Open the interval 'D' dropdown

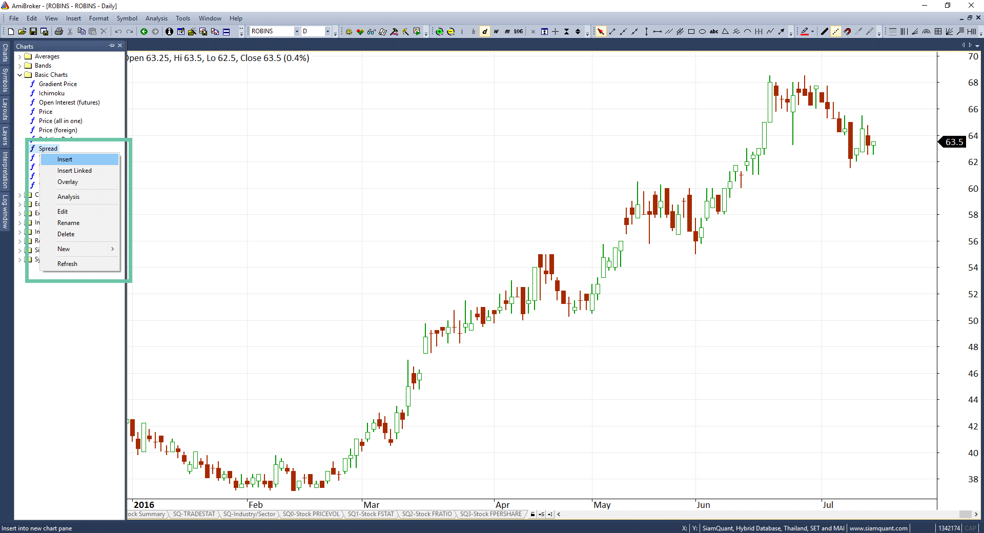click(x=327, y=32)
